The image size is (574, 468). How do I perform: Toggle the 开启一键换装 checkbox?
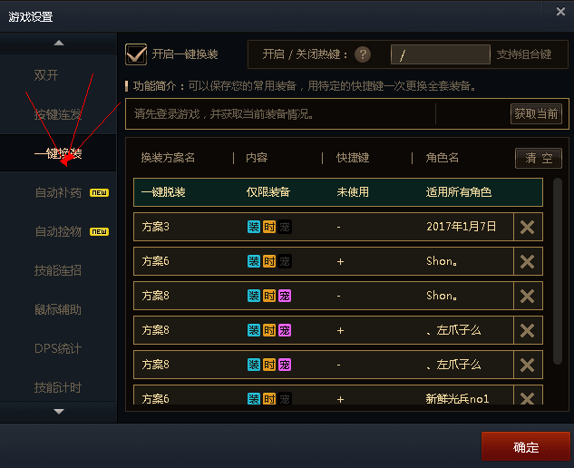pyautogui.click(x=136, y=54)
